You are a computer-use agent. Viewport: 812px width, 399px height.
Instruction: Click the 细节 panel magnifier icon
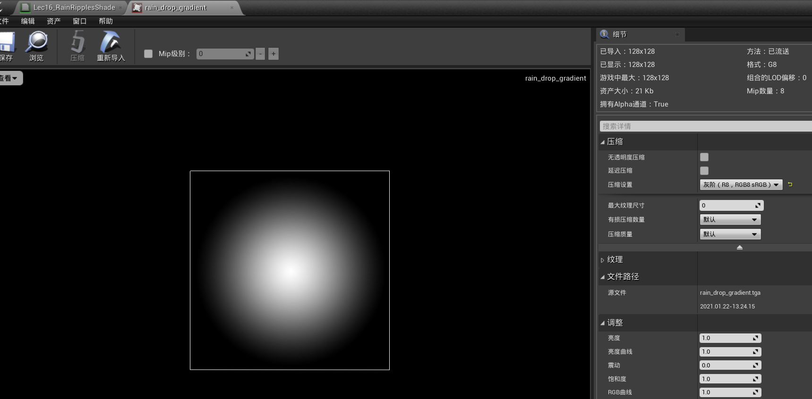(x=604, y=34)
